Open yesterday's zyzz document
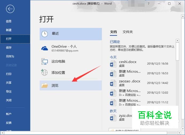This screenshot has height=135, width=185. click(x=121, y=118)
